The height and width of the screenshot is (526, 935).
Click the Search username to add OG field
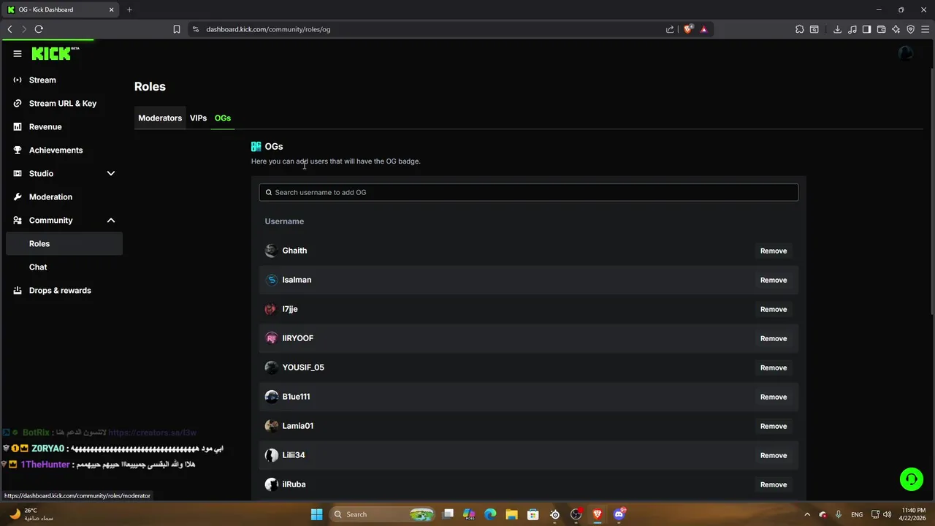click(528, 192)
